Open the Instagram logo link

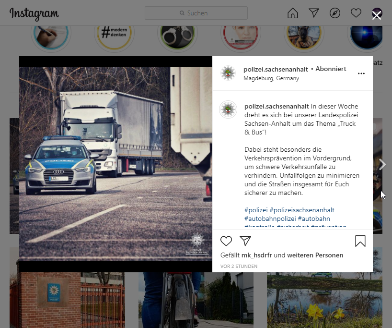click(34, 13)
